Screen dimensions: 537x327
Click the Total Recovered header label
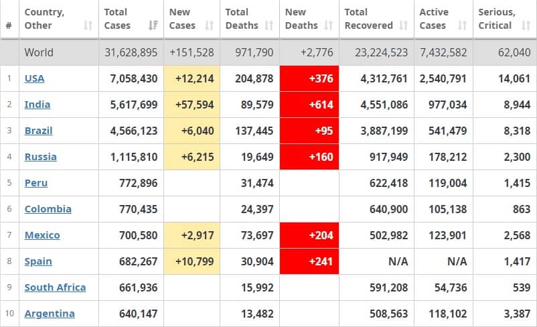pos(368,19)
